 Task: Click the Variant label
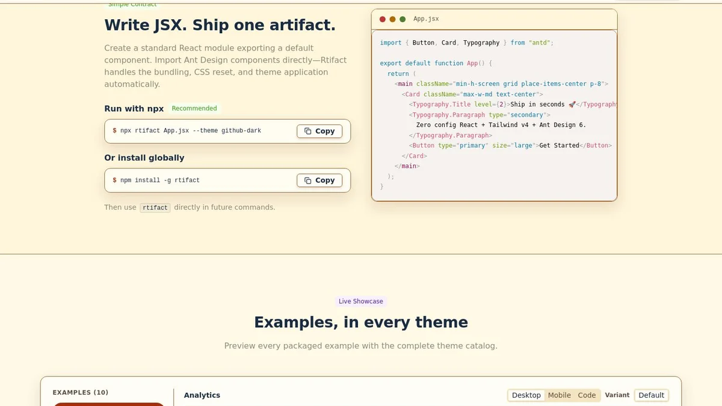pyautogui.click(x=617, y=395)
